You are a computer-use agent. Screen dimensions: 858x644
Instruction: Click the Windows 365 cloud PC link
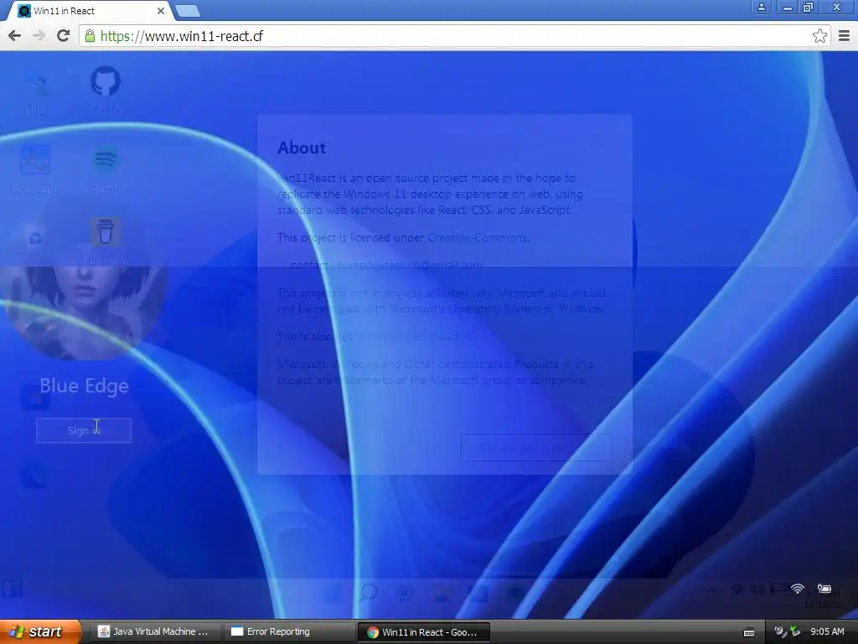(x=416, y=336)
